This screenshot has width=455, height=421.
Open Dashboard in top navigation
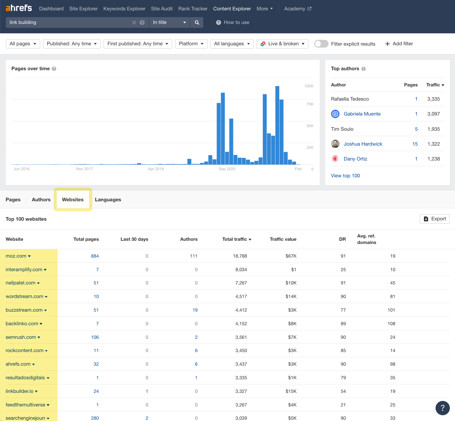(x=51, y=9)
